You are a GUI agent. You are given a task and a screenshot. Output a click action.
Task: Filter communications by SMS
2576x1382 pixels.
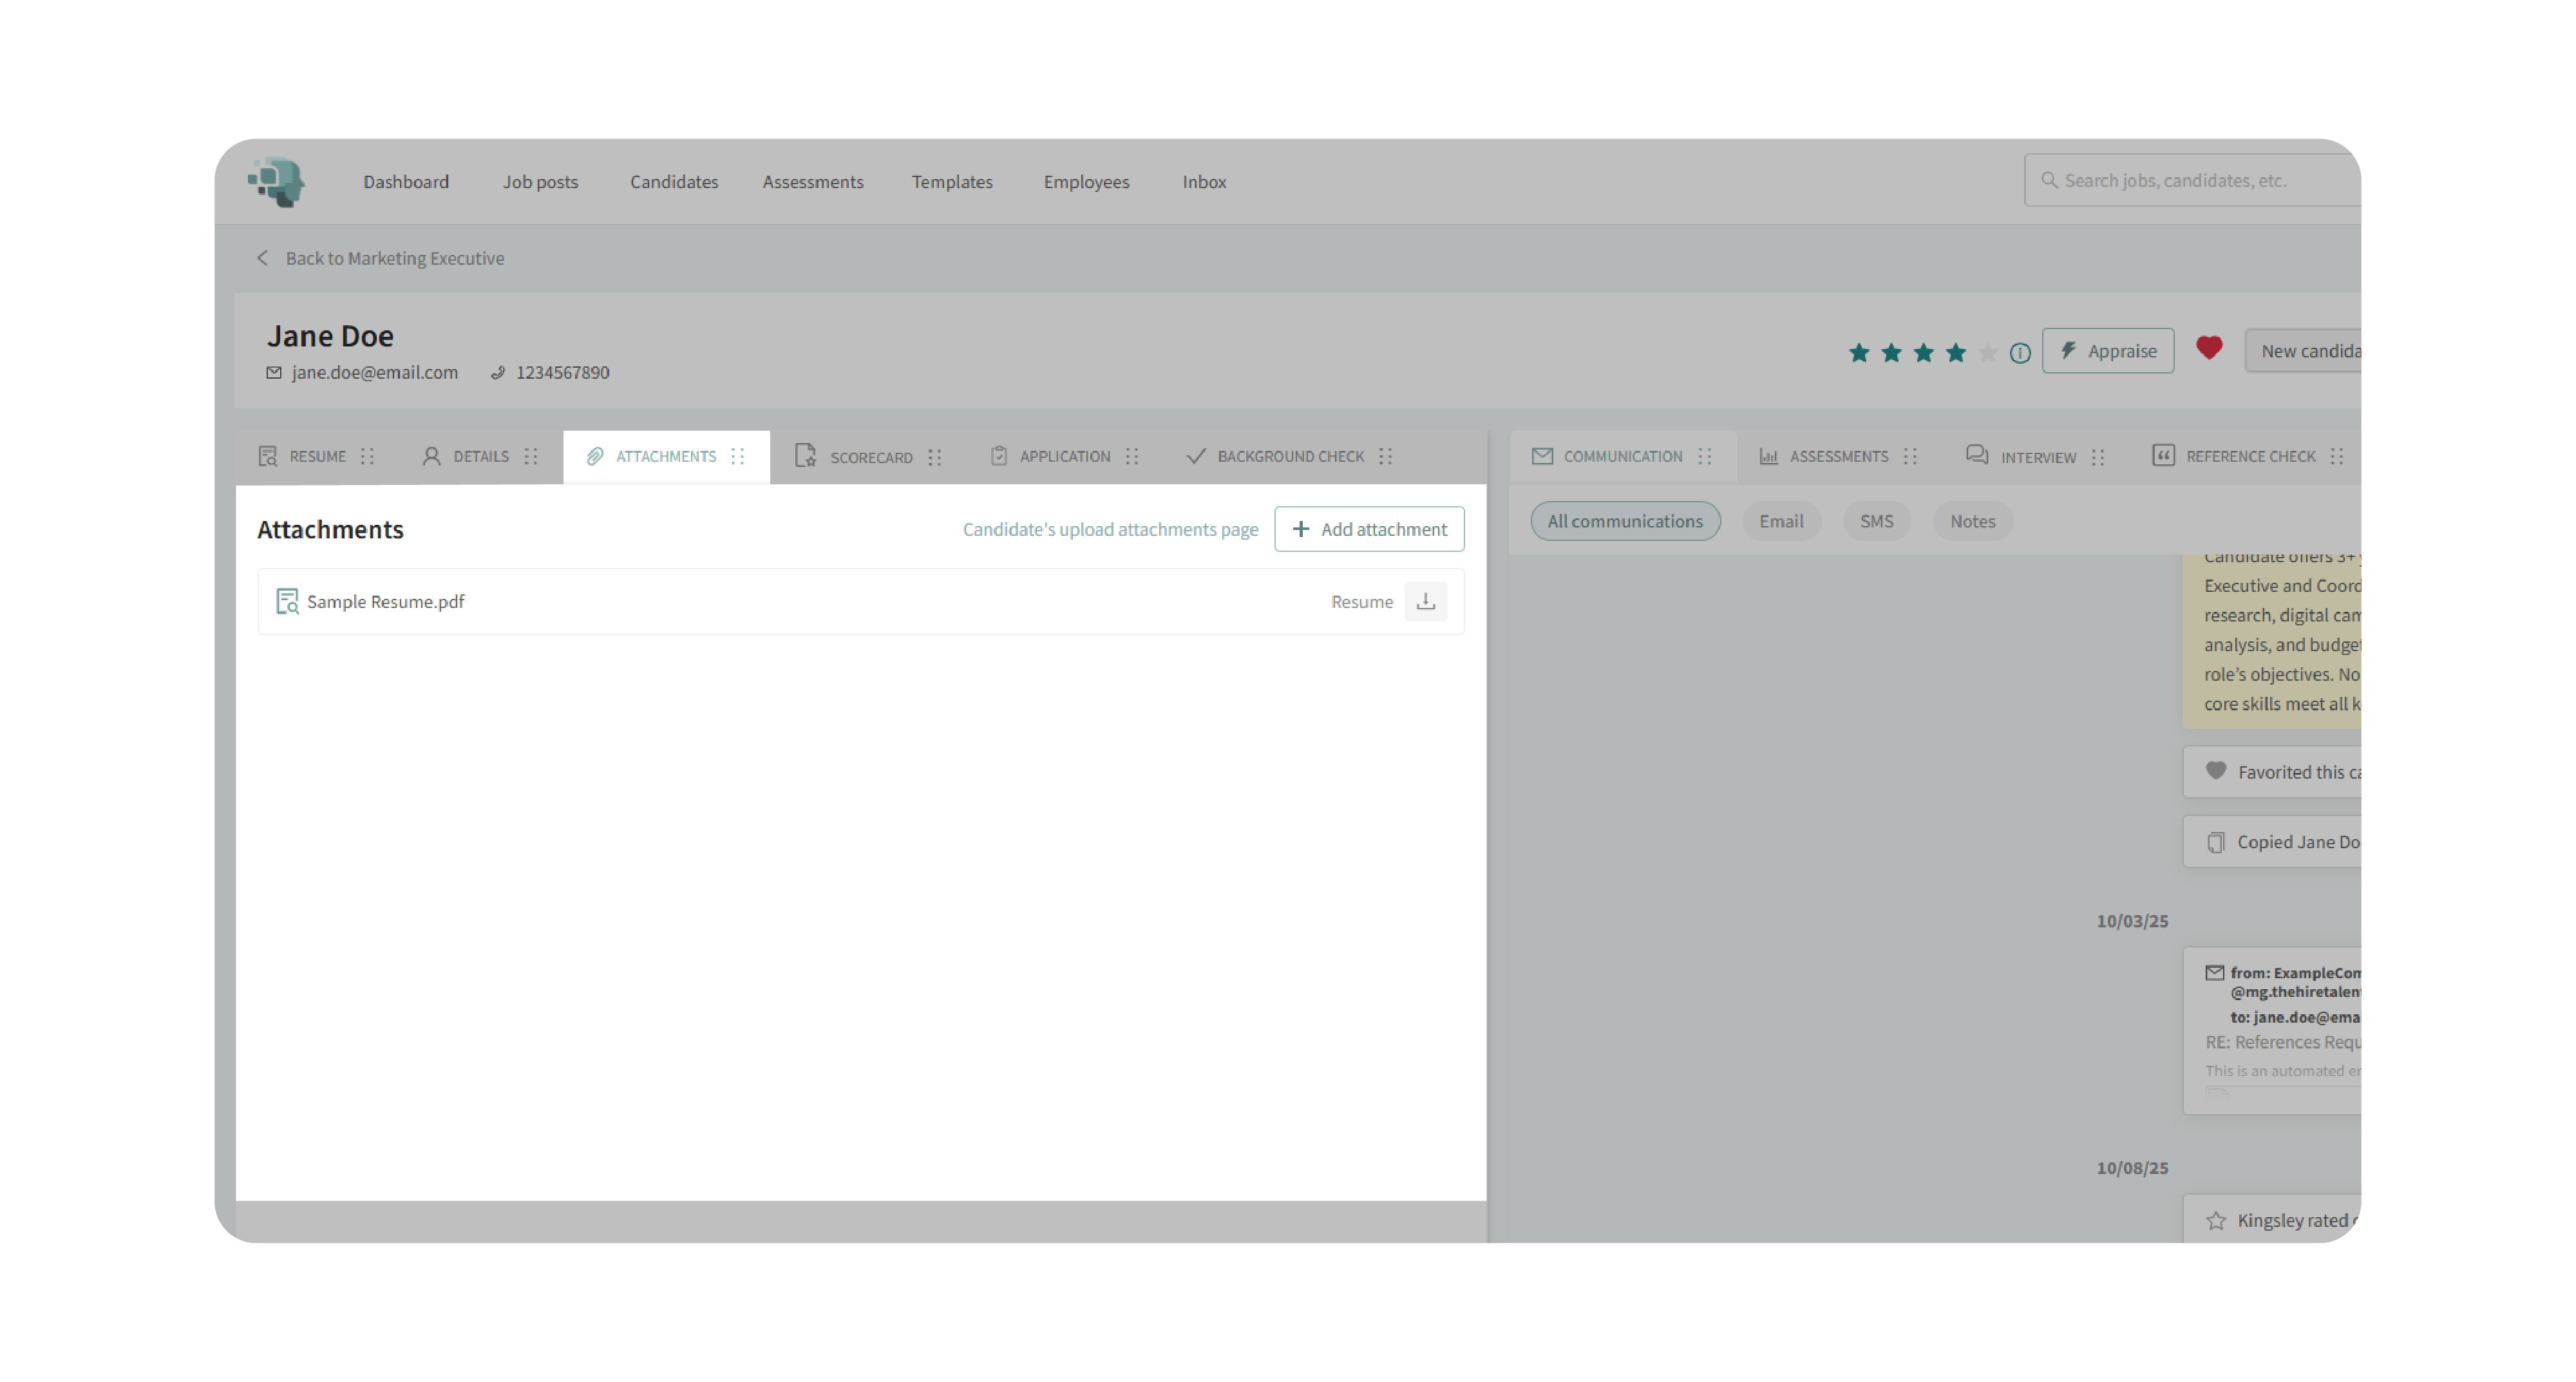tap(1876, 521)
